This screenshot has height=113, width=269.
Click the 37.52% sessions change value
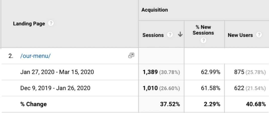point(170,104)
